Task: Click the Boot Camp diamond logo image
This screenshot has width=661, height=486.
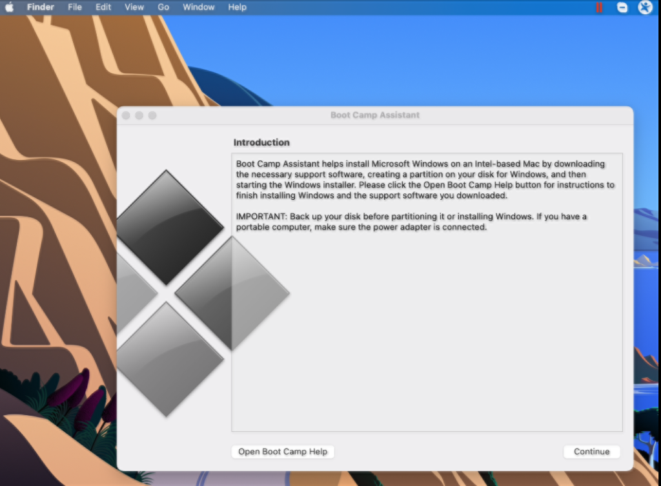Action: tap(203, 293)
